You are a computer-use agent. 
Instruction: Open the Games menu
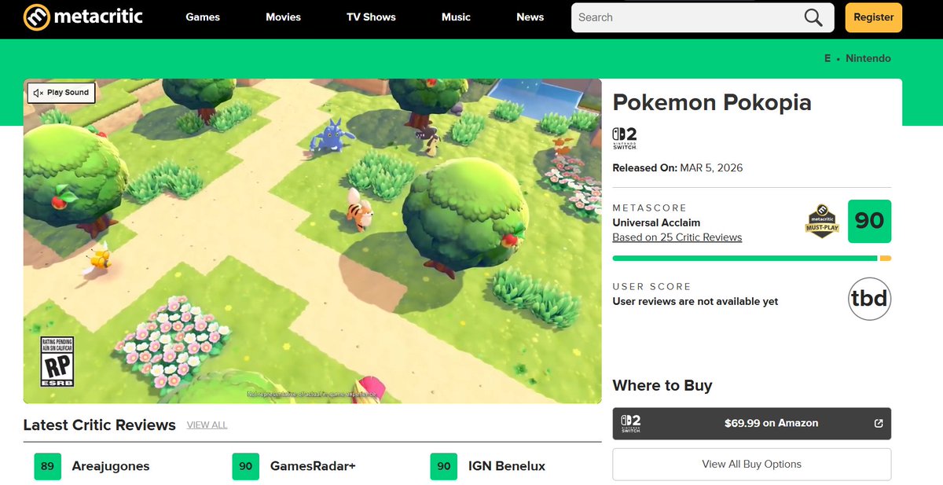pyautogui.click(x=203, y=17)
